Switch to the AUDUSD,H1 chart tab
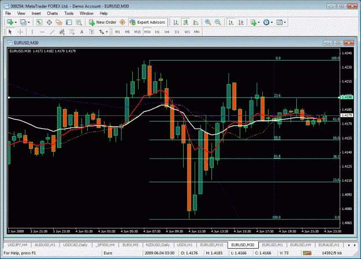This screenshot has height=259, width=361. pyautogui.click(x=45, y=245)
